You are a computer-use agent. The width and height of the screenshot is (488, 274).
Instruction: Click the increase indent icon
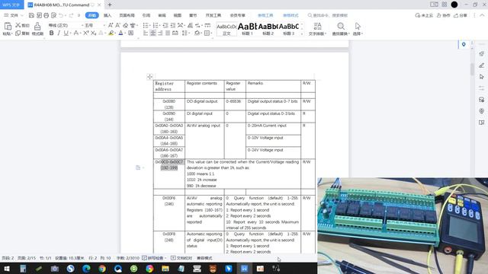tap(173, 25)
